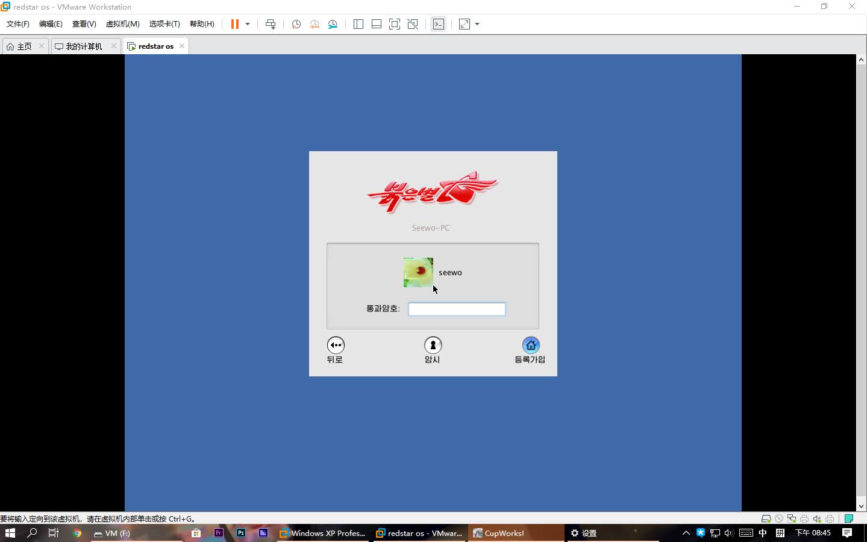Click the CD/DVD drive status icon

[x=779, y=519]
